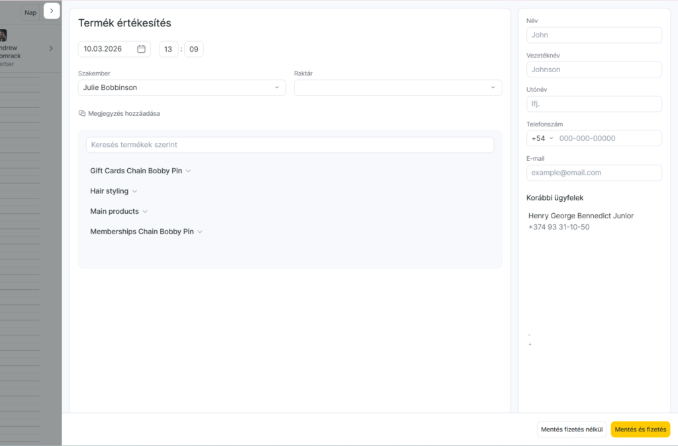The width and height of the screenshot is (678, 446).
Task: Click the Név input field
Action: pyautogui.click(x=594, y=35)
